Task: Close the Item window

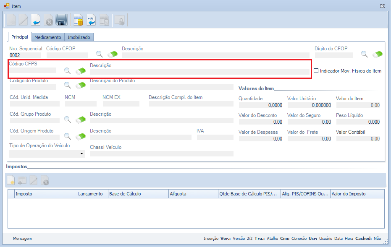Action: (382, 6)
